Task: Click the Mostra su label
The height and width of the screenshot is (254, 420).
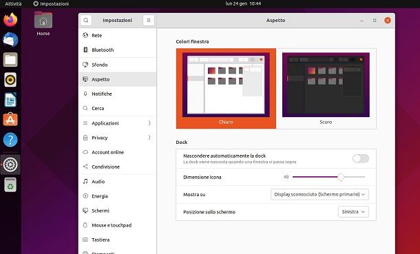Action: [x=194, y=195]
